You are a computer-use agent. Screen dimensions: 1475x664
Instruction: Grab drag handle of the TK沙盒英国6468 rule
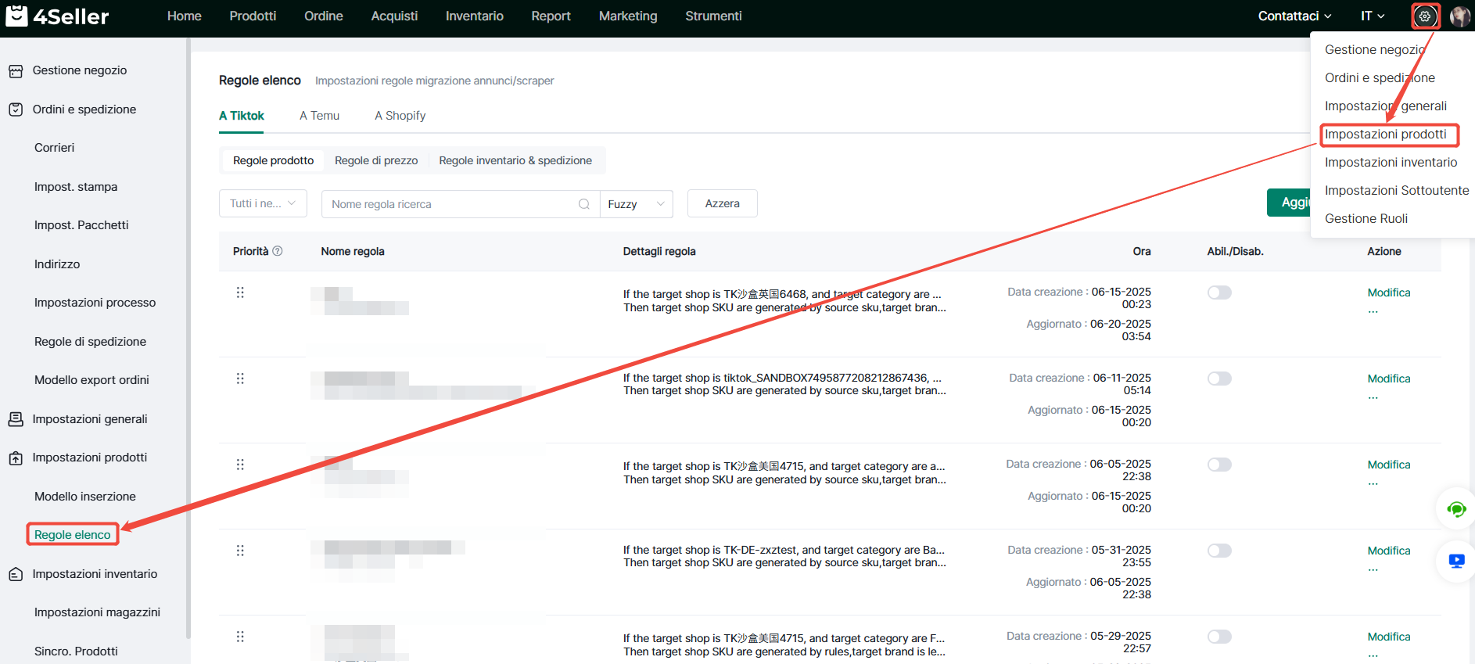pos(240,293)
